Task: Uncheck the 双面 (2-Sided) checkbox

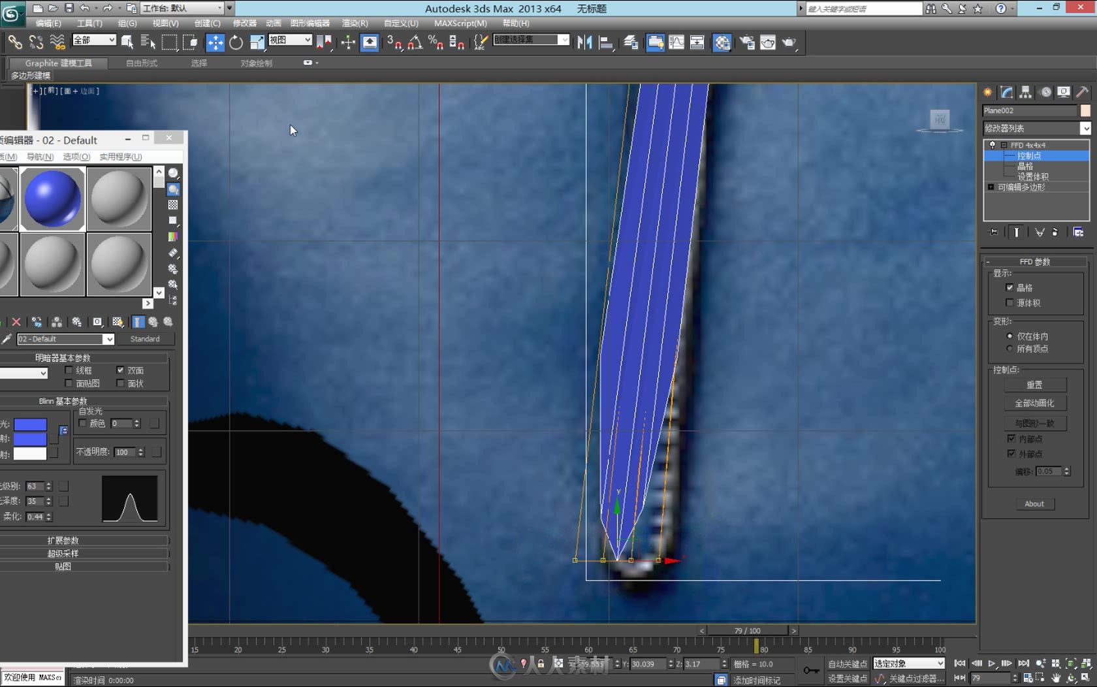Action: click(120, 370)
